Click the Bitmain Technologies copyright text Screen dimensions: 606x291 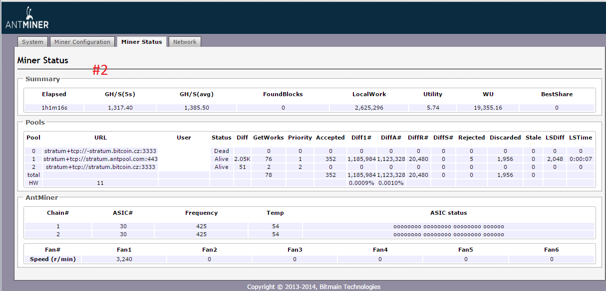pyautogui.click(x=313, y=287)
